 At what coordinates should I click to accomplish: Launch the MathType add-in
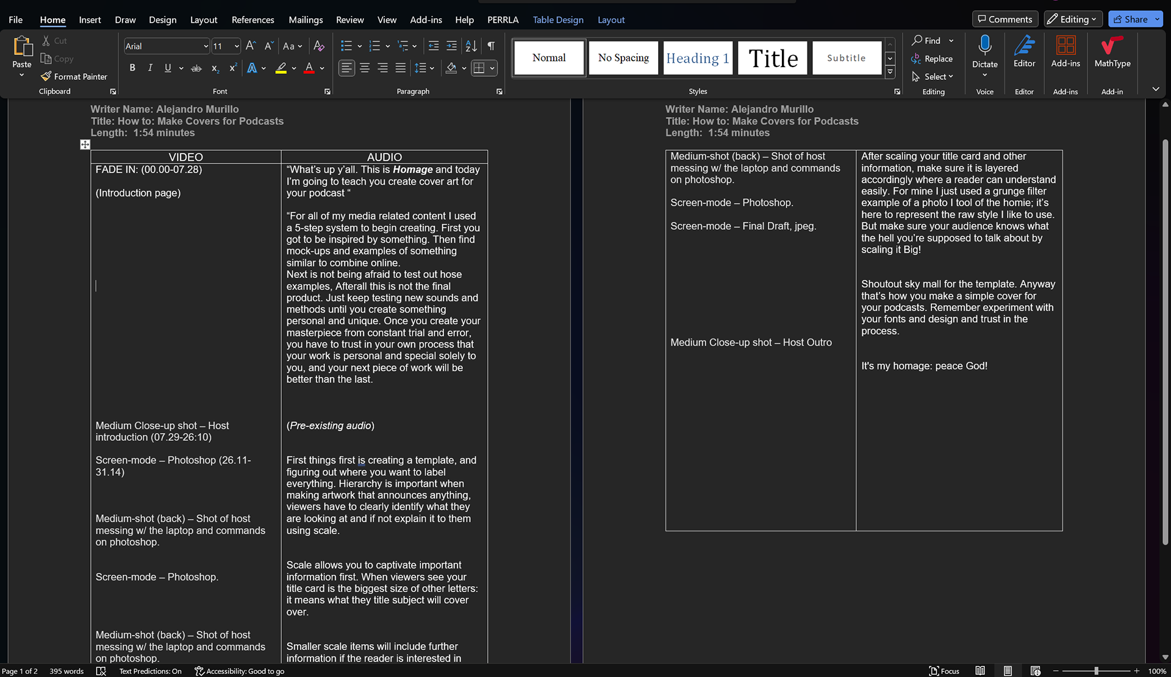point(1112,52)
